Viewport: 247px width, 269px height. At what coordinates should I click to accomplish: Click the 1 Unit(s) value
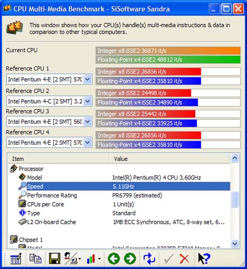pos(123,204)
